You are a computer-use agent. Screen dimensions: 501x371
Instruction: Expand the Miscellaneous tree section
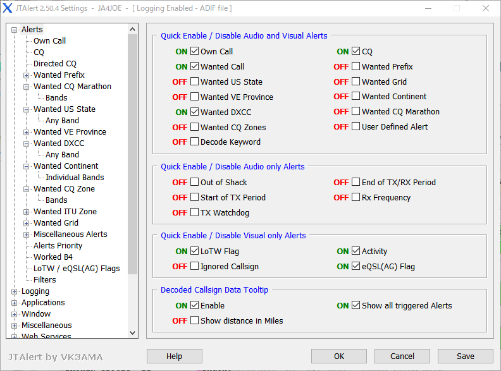point(14,325)
